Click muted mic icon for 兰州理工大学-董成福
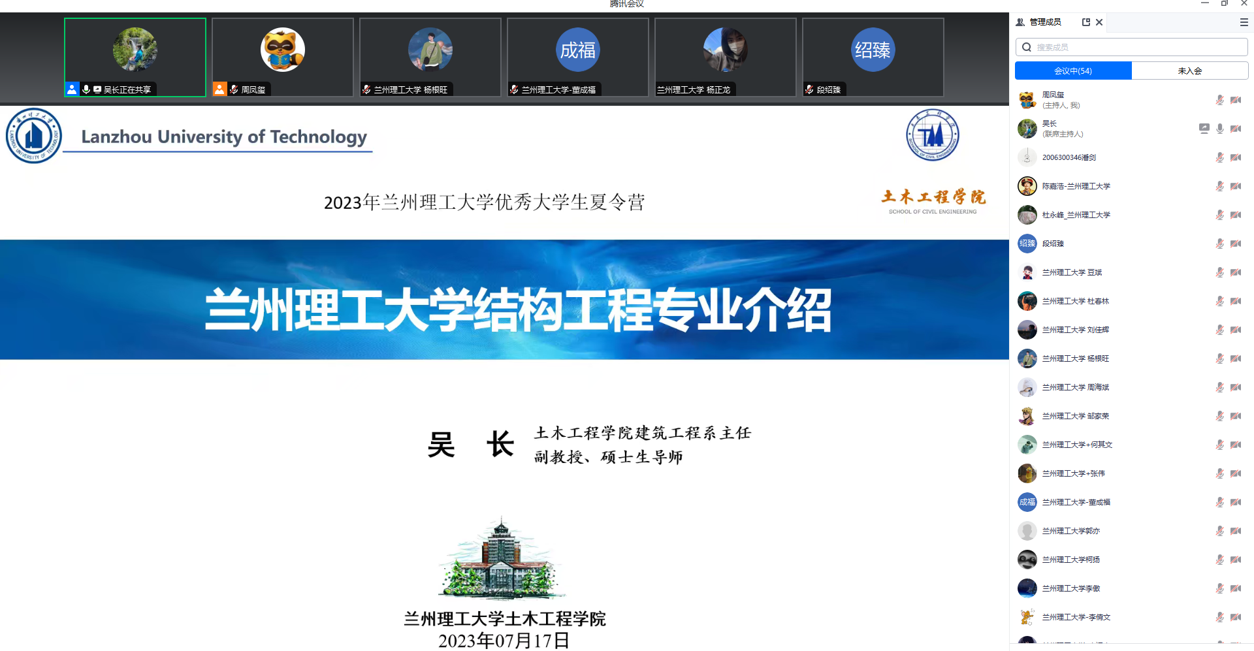 (1219, 502)
